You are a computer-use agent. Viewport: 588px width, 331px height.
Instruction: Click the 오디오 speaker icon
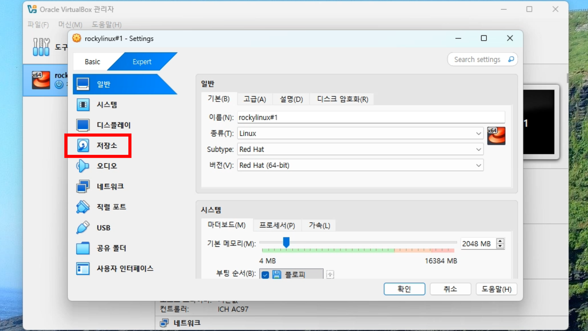(82, 166)
